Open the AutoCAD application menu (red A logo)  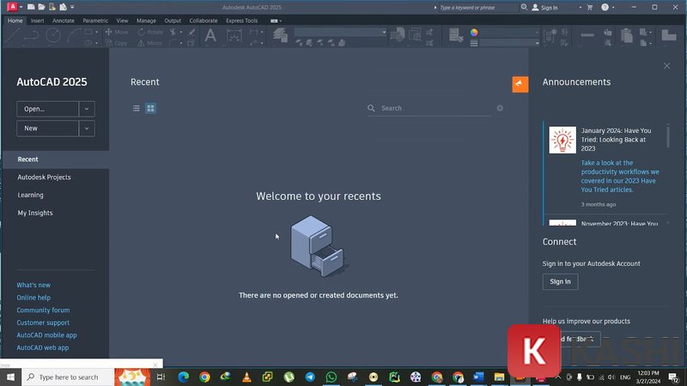coord(12,7)
